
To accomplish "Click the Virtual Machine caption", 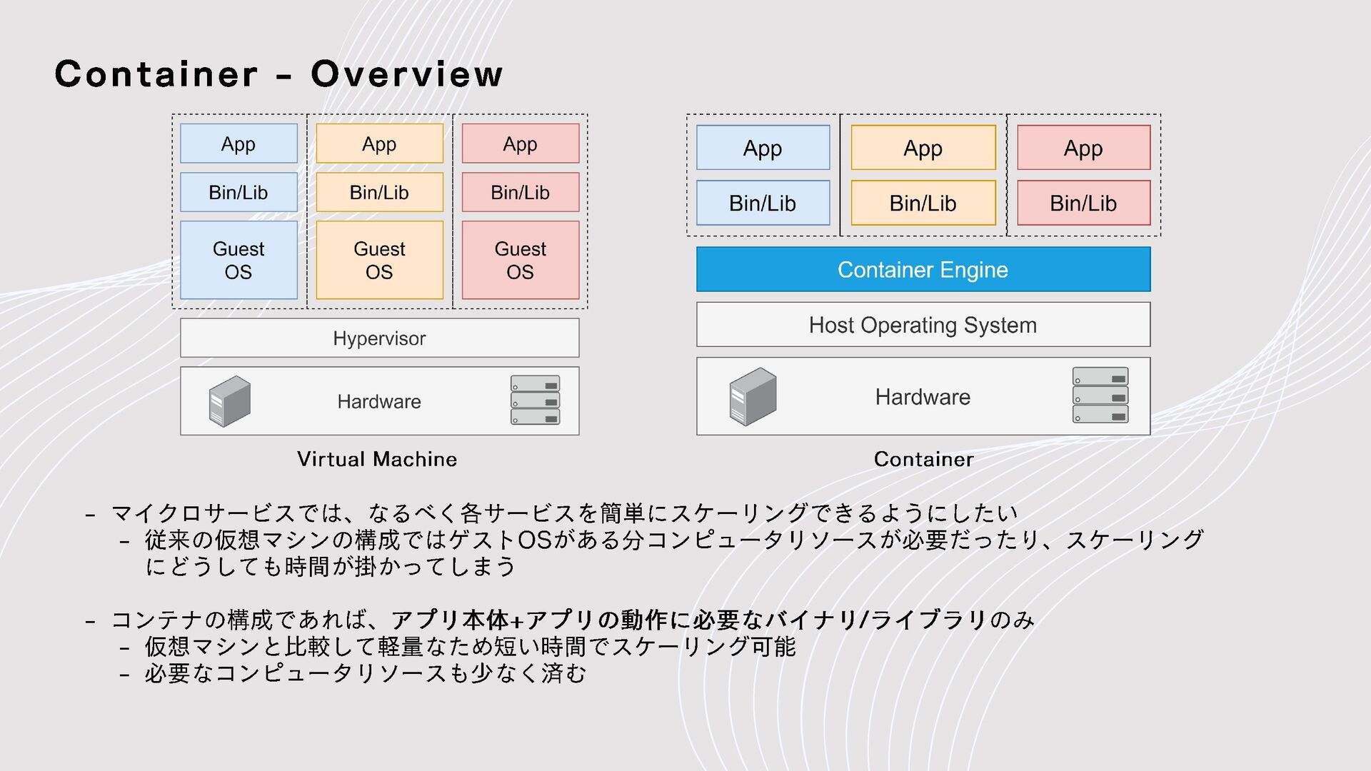I will click(377, 459).
